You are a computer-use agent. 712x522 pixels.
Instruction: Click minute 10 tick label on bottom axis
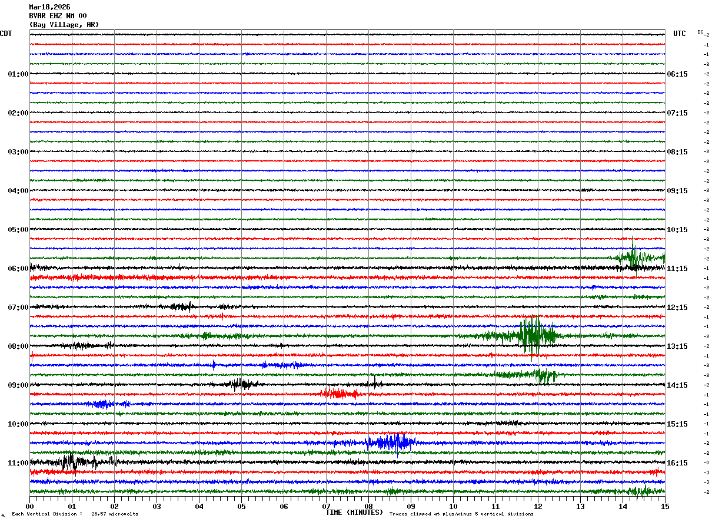pos(453,506)
